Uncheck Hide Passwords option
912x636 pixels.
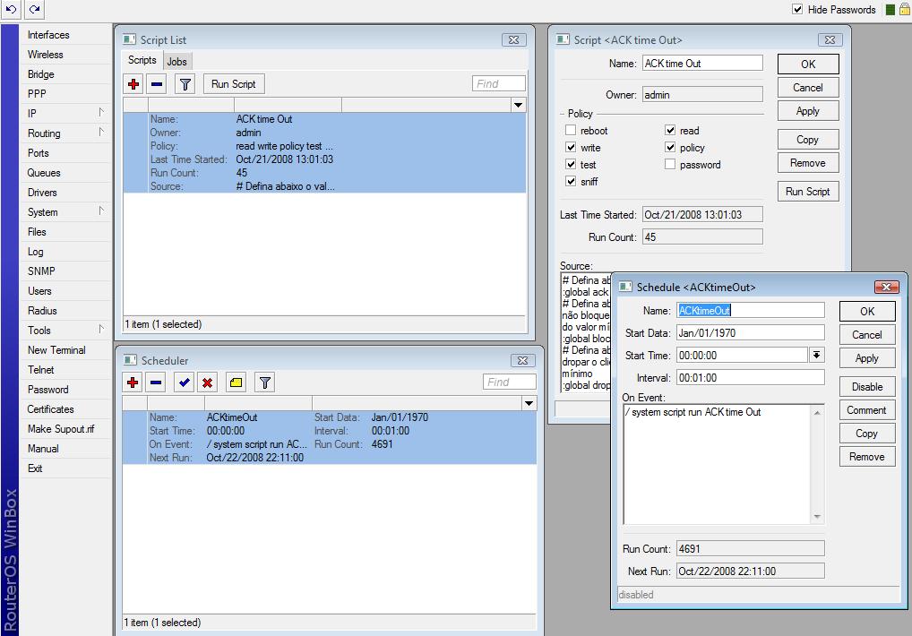(797, 10)
